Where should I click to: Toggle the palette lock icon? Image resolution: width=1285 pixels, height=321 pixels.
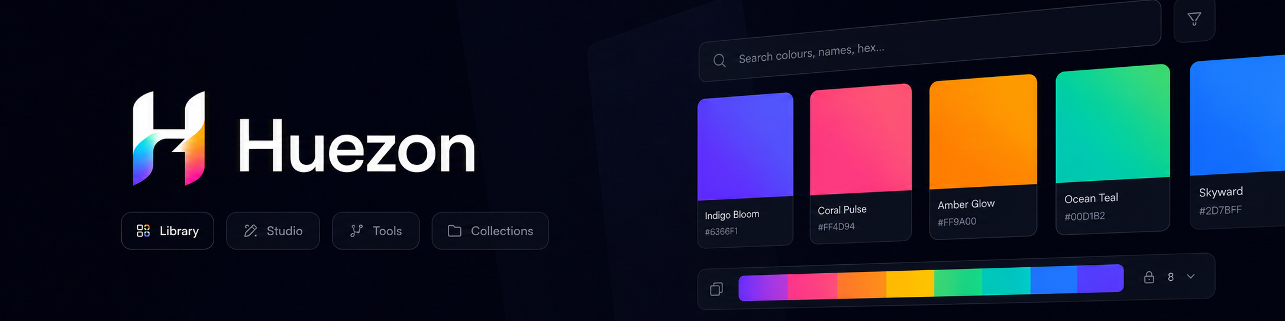[1149, 277]
